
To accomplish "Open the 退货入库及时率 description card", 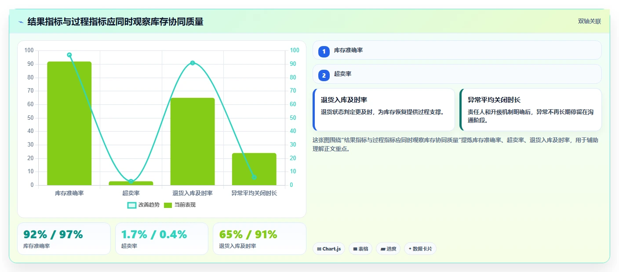I will (x=384, y=110).
